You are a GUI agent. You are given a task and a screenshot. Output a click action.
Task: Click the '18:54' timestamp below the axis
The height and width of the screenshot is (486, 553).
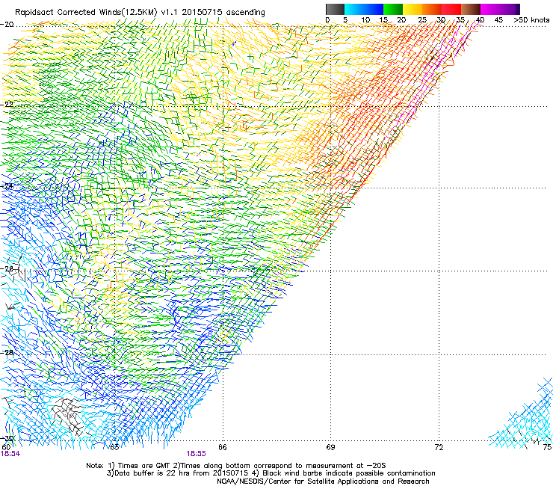coord(10,454)
